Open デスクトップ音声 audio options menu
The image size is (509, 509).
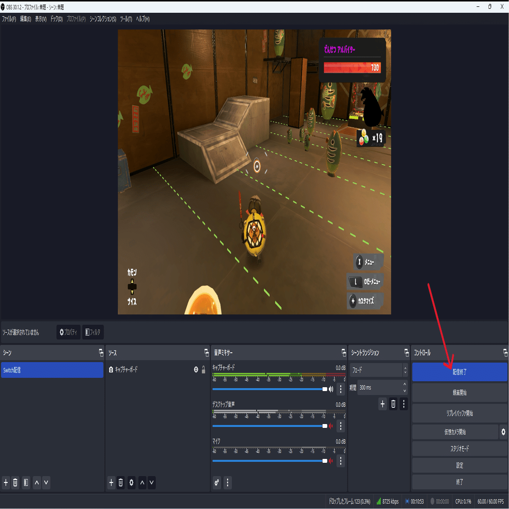click(340, 425)
